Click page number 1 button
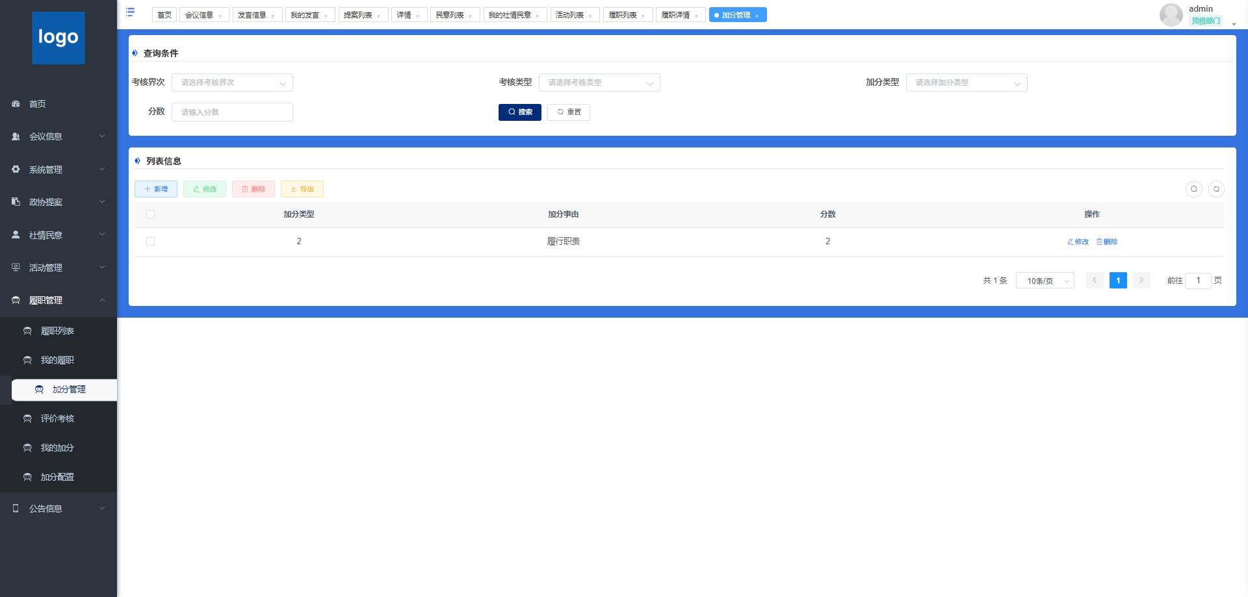Image resolution: width=1248 pixels, height=597 pixels. tap(1118, 281)
